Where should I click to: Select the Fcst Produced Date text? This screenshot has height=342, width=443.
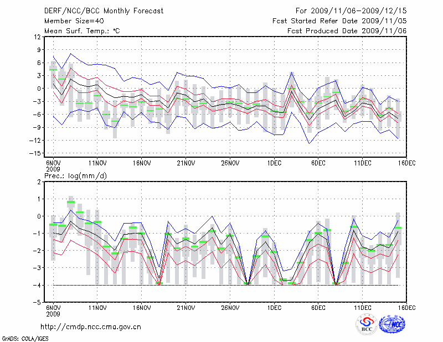[x=347, y=31]
